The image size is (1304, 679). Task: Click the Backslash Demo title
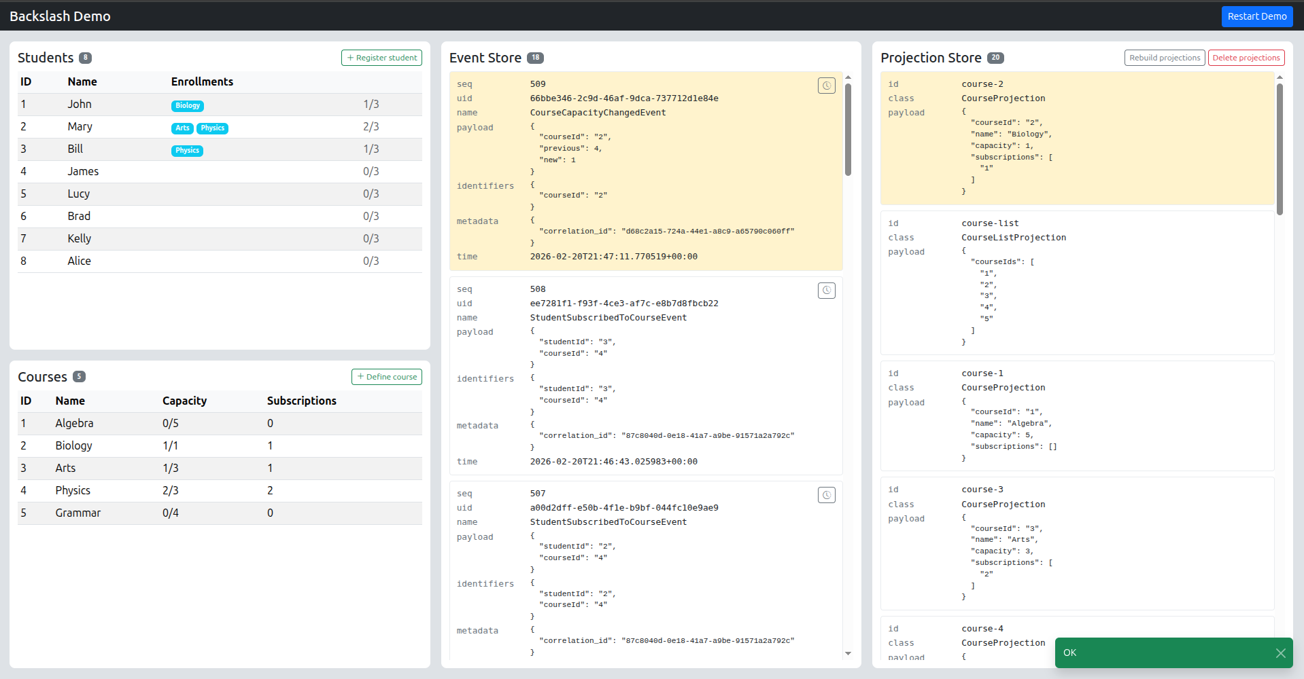61,16
